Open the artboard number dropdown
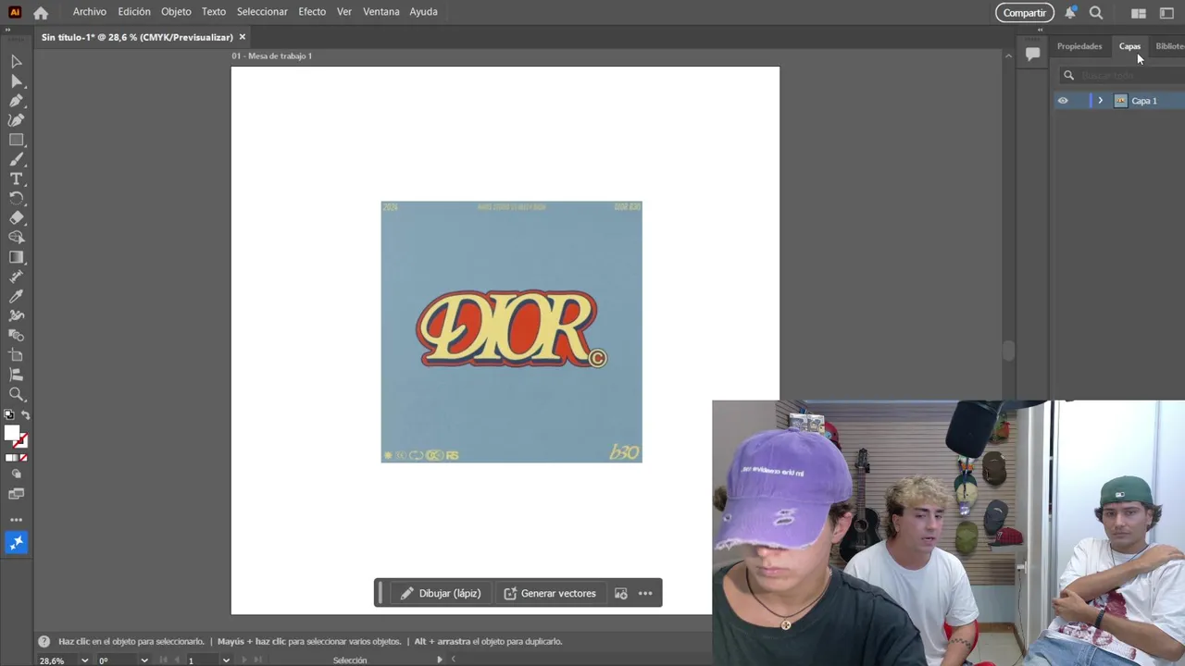Screen dimensions: 1185x666 coord(225,660)
